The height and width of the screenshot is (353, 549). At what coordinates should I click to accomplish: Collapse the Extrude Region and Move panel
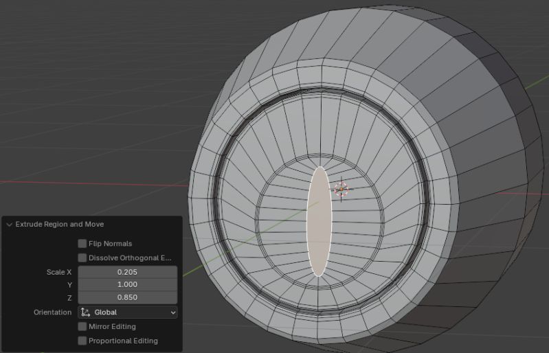[9, 225]
